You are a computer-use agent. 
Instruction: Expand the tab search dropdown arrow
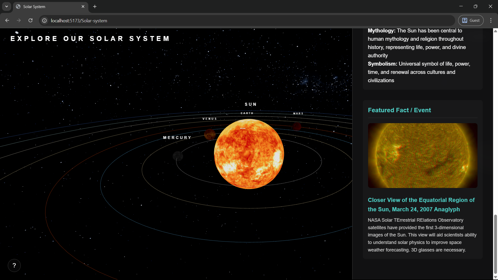coord(6,6)
